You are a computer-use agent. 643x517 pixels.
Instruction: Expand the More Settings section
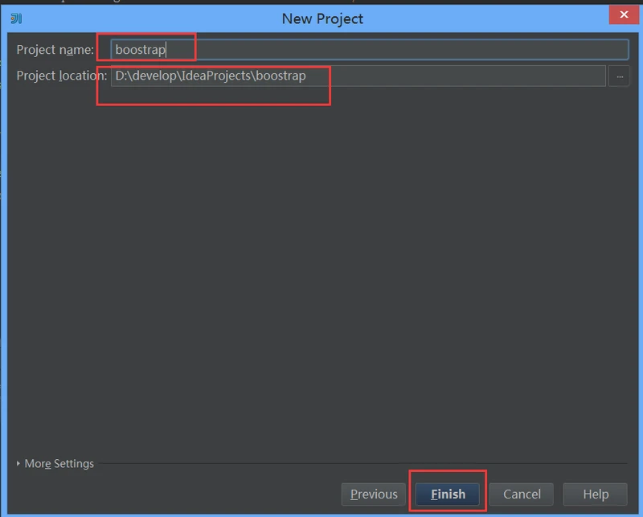pos(55,464)
